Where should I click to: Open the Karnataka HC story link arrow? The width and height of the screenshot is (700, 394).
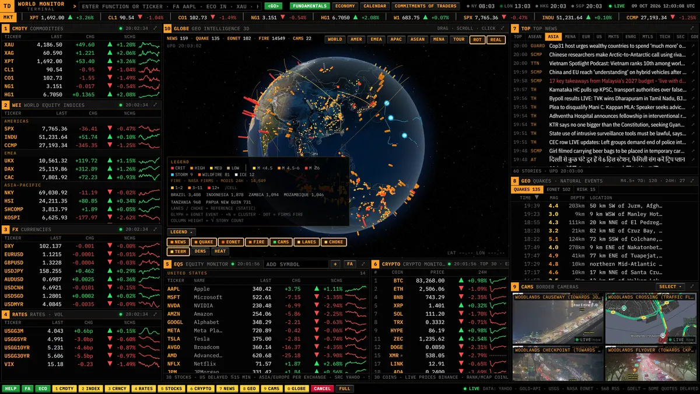692,89
